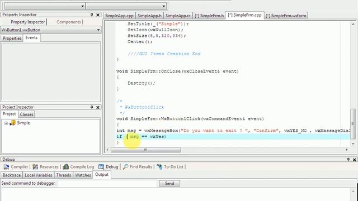Select SimpleFrm.cpp editor tab
This screenshot has height=201, width=358.
[x=244, y=15]
